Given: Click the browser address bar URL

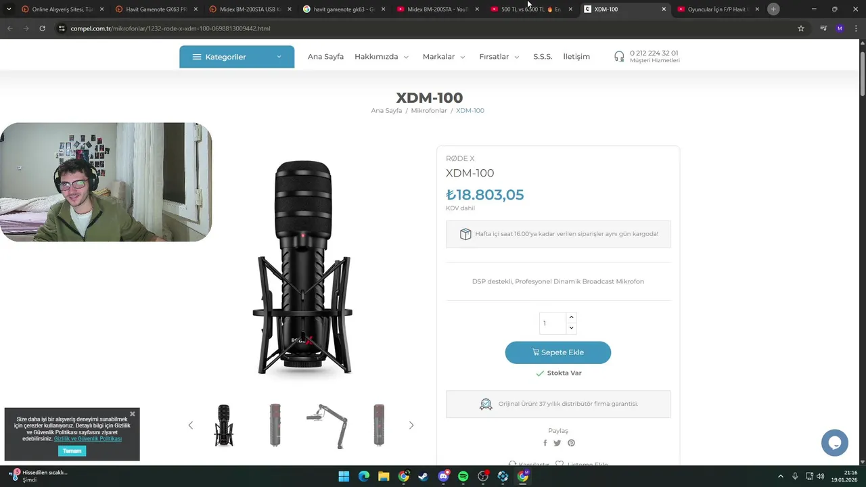Looking at the screenshot, I should pyautogui.click(x=170, y=28).
